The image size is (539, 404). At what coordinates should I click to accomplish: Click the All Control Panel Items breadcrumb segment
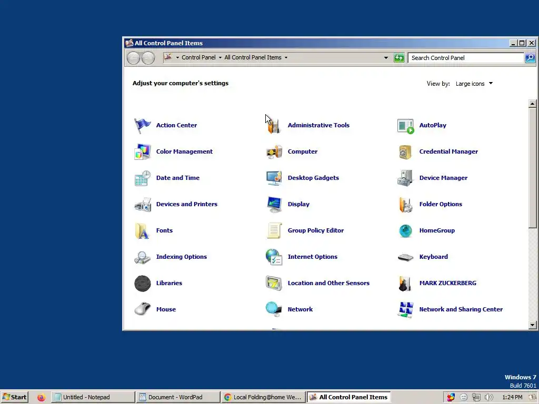[x=253, y=57]
